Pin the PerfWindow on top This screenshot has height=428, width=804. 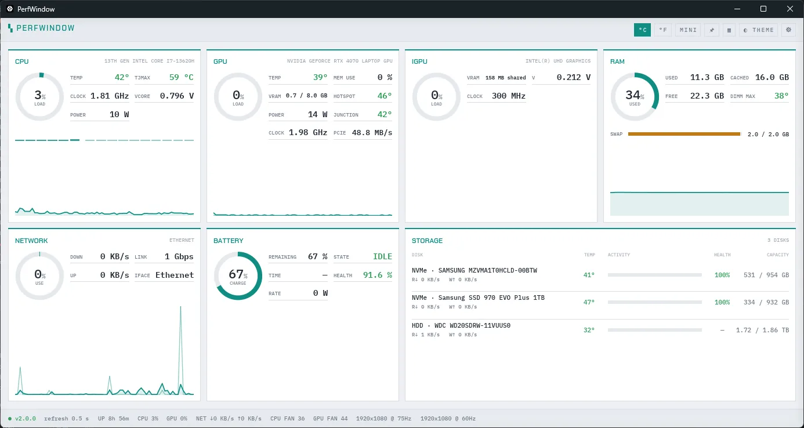pyautogui.click(x=712, y=30)
